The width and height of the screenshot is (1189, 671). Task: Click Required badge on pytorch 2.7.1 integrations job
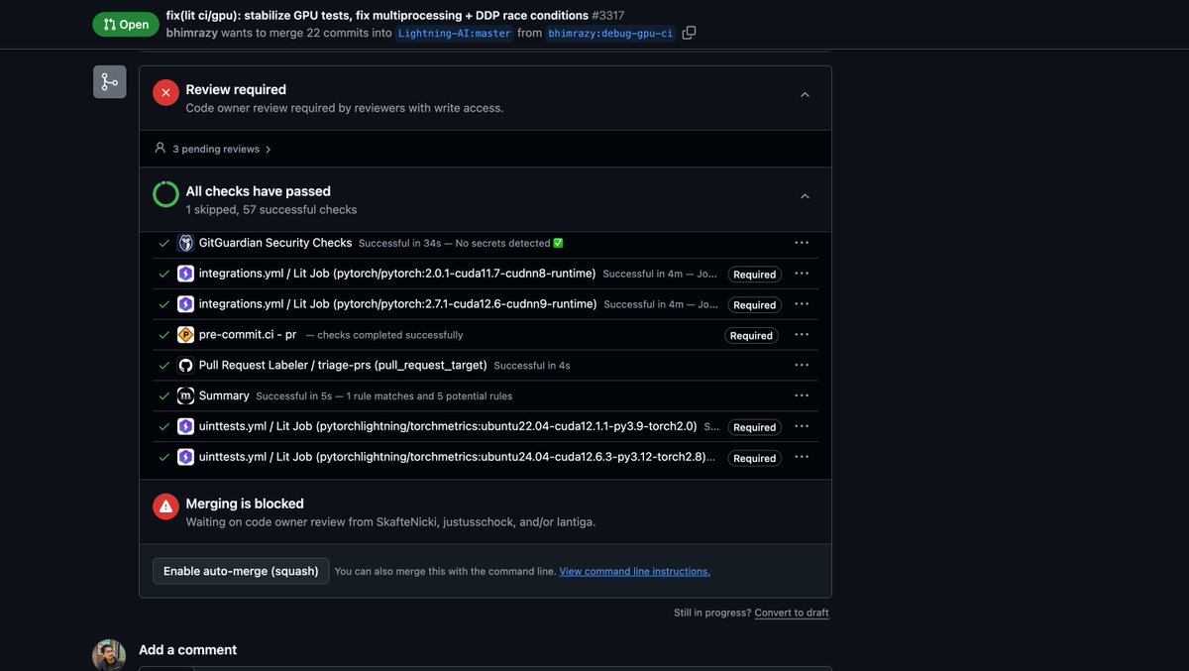pos(754,305)
